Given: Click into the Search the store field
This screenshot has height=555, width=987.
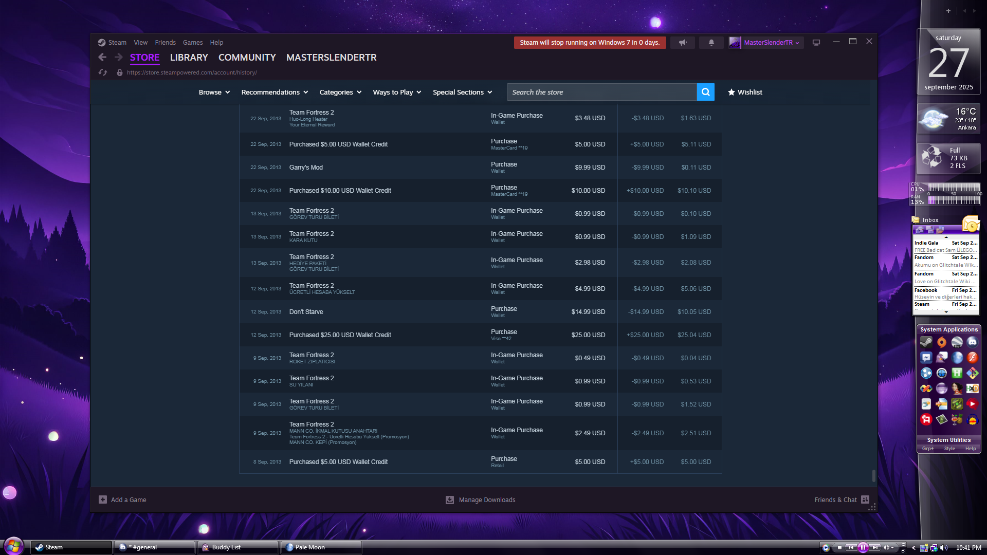Looking at the screenshot, I should [602, 92].
